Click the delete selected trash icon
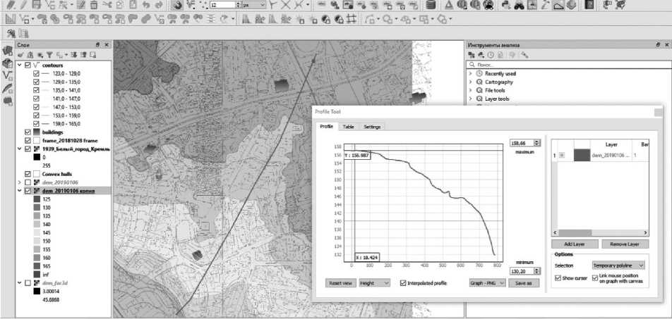The width and height of the screenshot is (672, 319). (94, 5)
